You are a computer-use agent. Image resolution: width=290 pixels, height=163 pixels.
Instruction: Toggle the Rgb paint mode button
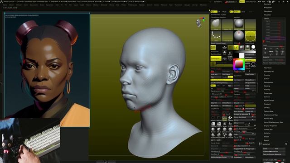(214, 12)
